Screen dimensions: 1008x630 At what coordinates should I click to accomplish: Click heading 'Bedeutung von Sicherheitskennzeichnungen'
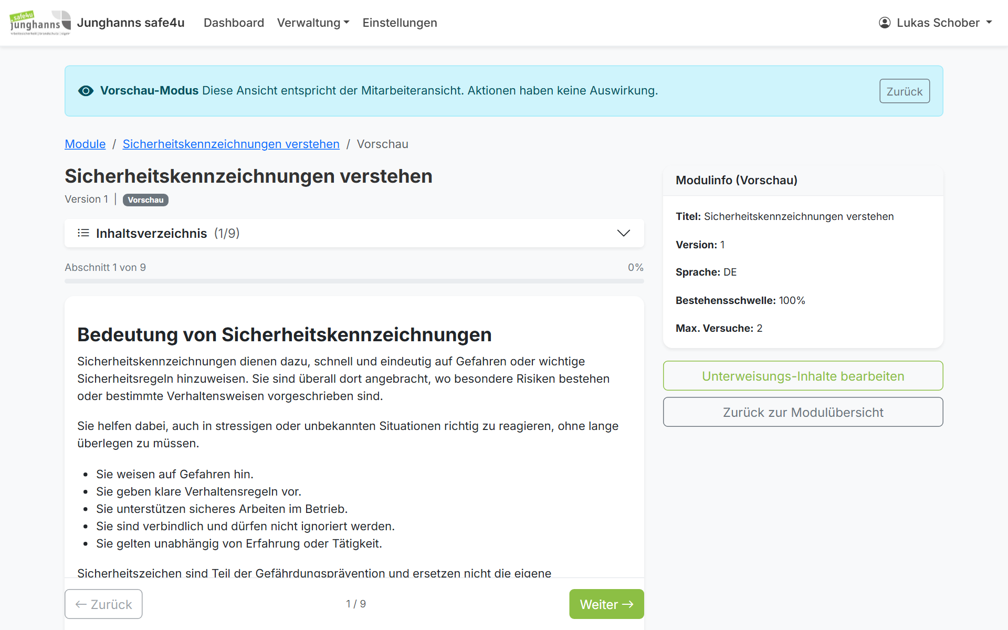(x=285, y=334)
